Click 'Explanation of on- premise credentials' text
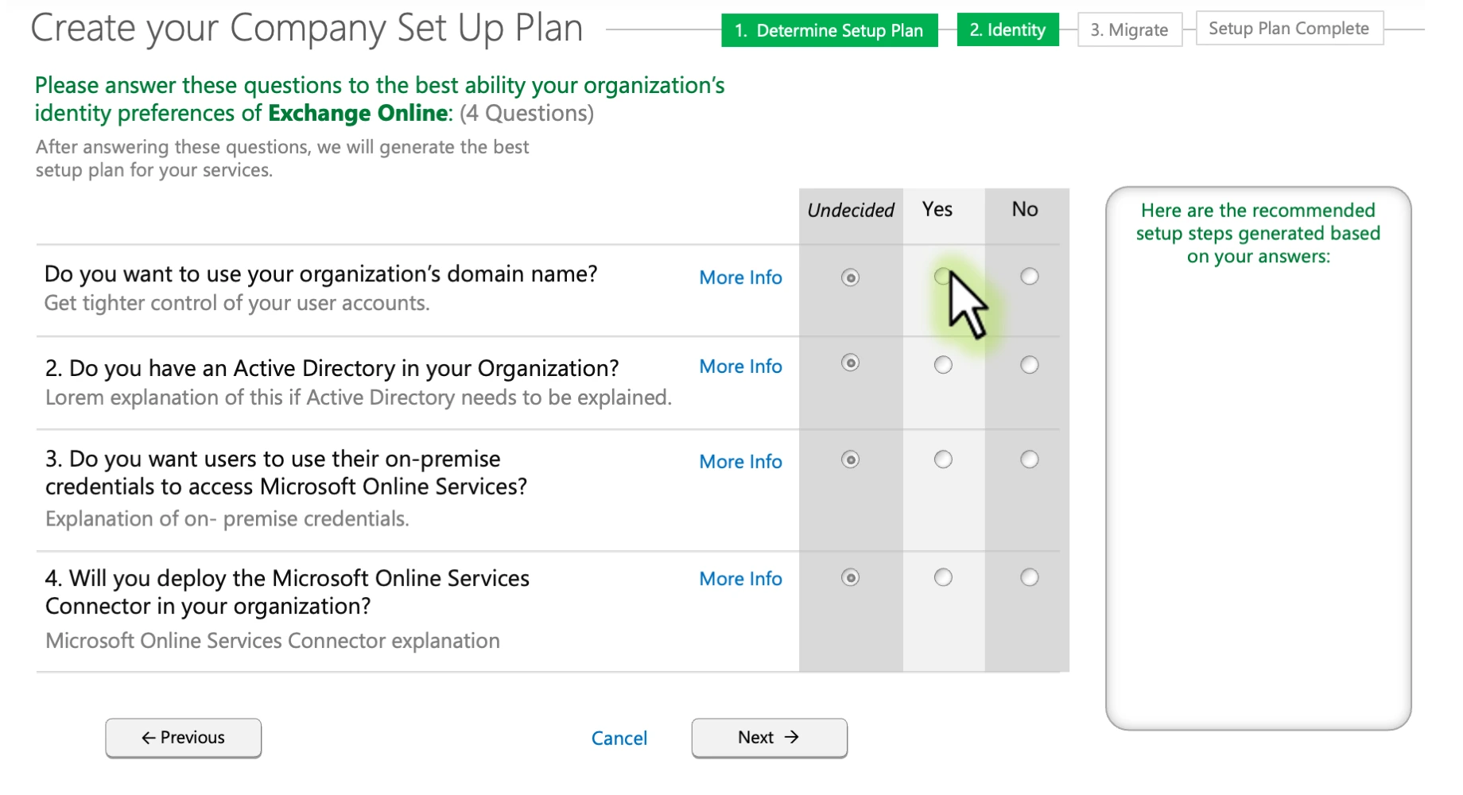This screenshot has width=1463, height=795. point(227,519)
